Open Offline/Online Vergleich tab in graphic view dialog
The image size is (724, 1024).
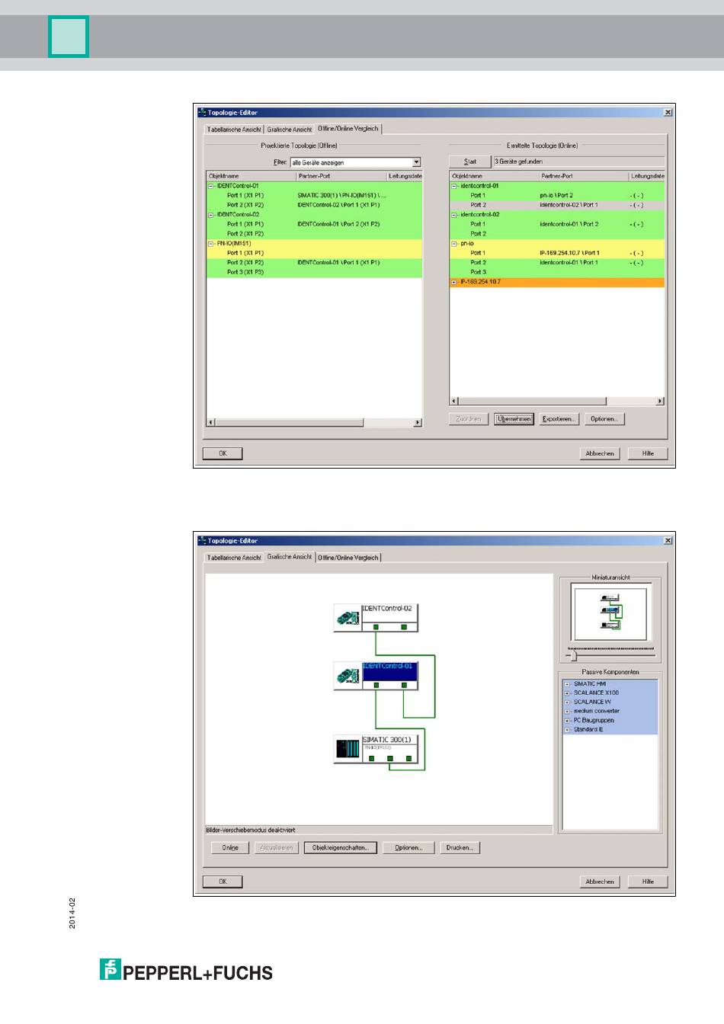click(x=348, y=558)
